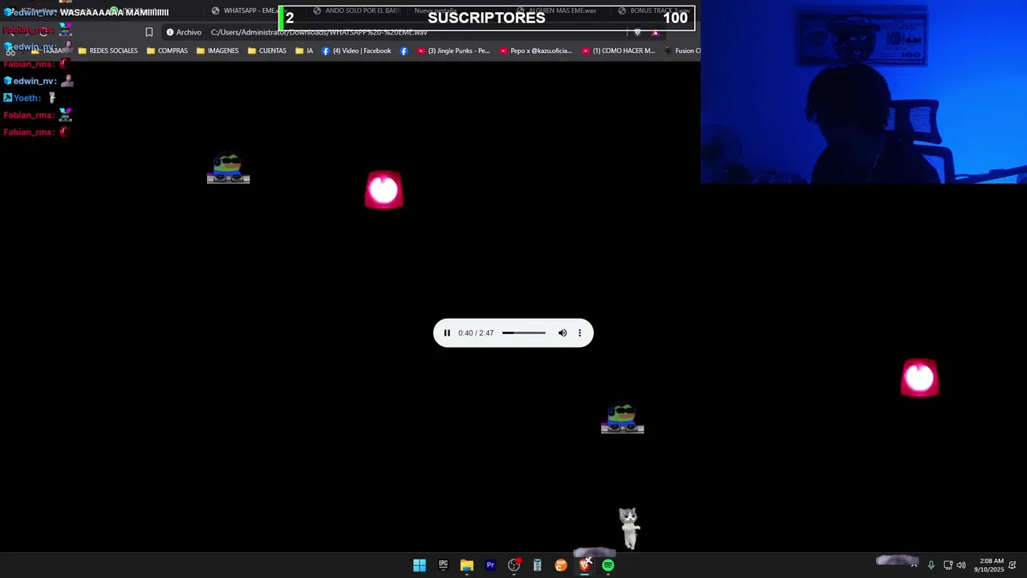This screenshot has width=1027, height=578.
Task: Open Epic Games from the taskbar
Action: [x=443, y=565]
